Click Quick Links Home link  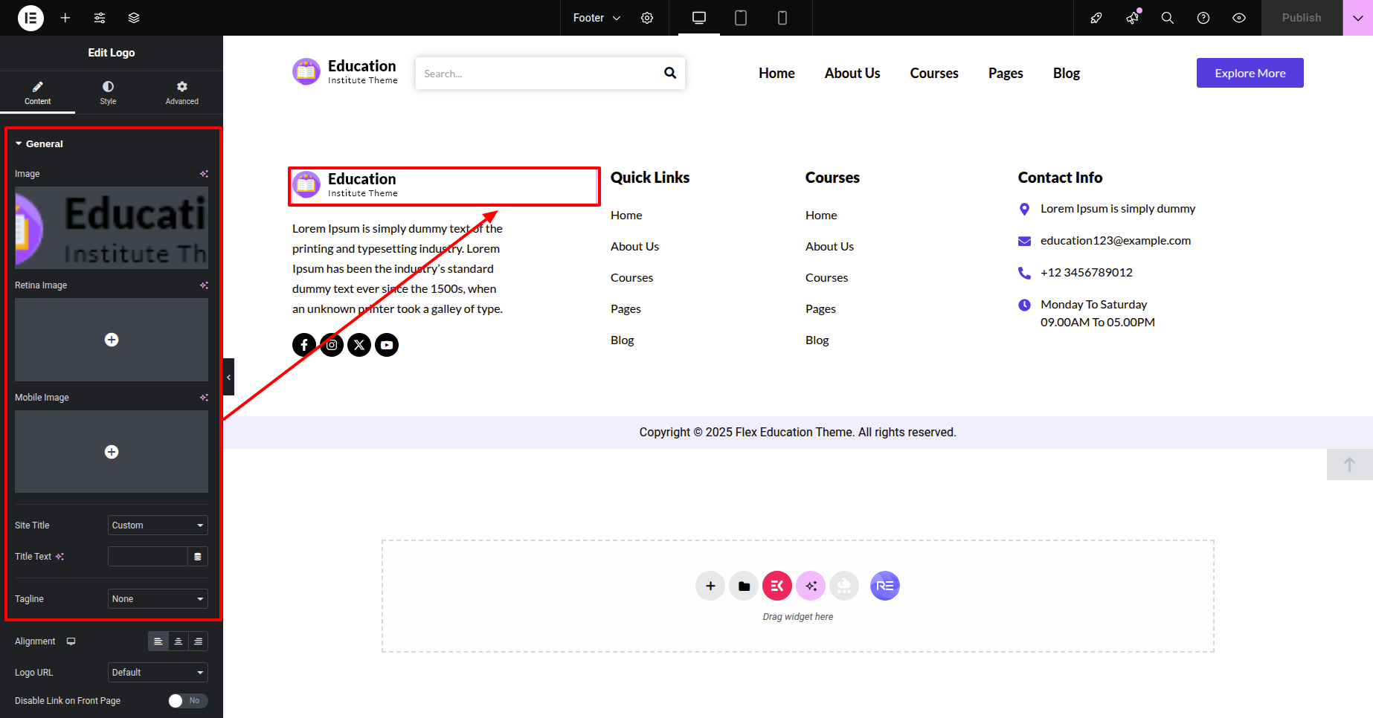626,215
